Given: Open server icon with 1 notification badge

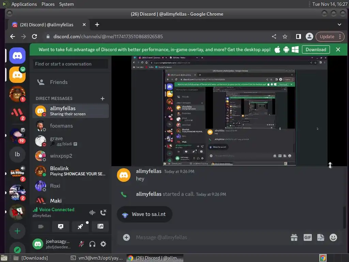Looking at the screenshot, I should click(x=17, y=94).
